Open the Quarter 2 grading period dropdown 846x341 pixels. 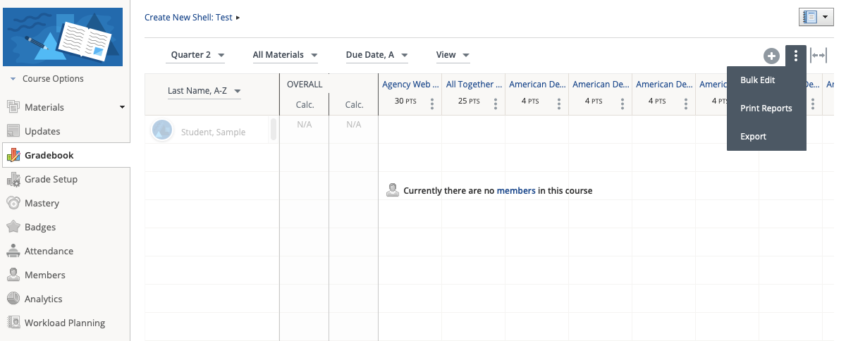196,55
